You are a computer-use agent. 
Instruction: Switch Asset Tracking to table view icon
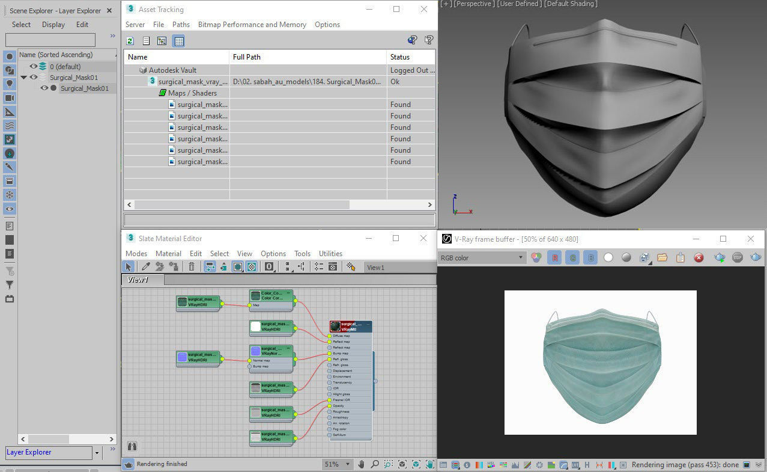point(178,41)
